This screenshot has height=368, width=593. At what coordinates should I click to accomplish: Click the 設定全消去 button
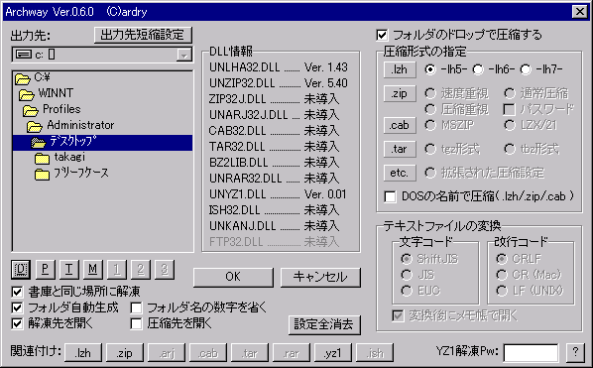click(x=324, y=325)
